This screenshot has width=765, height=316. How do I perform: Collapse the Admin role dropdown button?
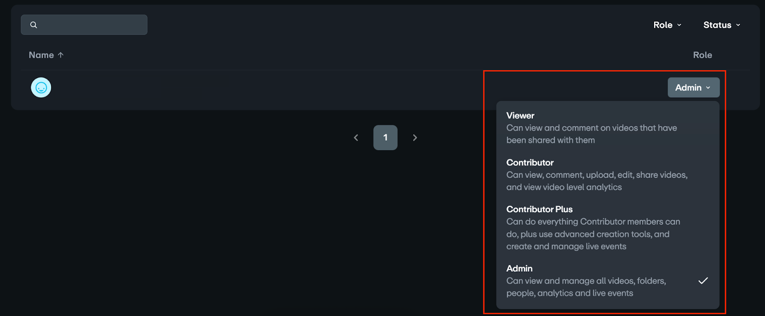[x=693, y=87]
